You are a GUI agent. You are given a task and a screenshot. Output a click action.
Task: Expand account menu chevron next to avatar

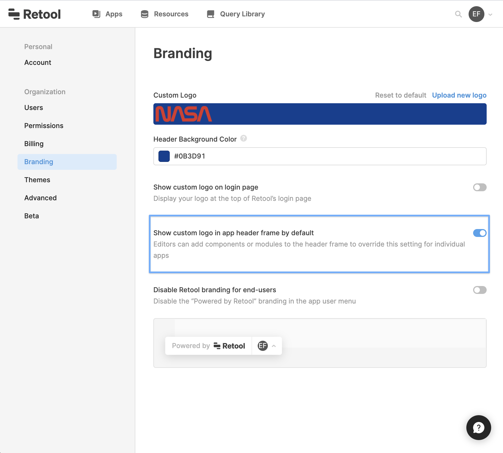tap(491, 15)
